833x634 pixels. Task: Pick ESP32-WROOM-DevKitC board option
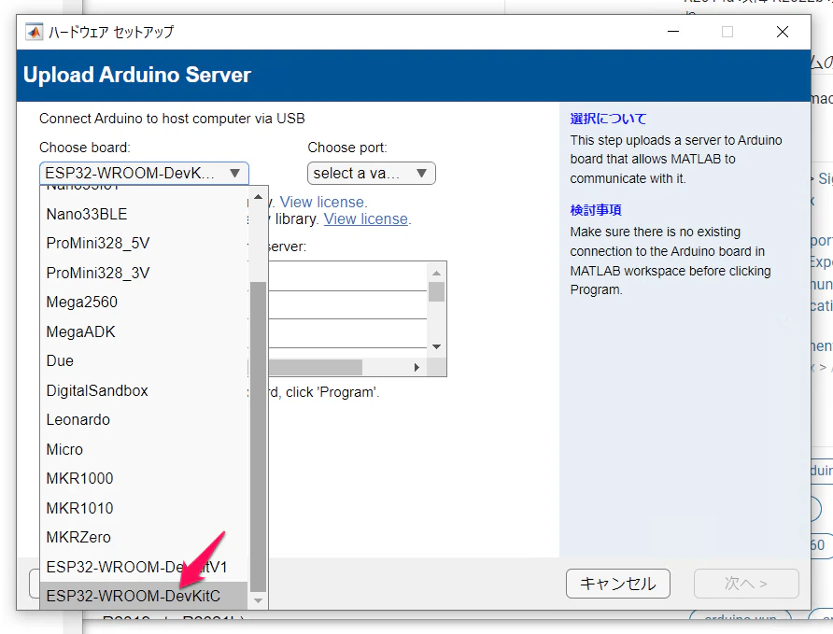pos(144,596)
